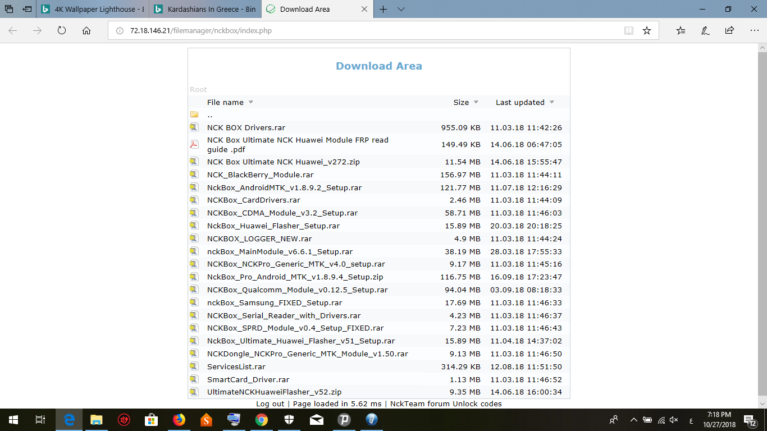
Task: Open NCK Box Ultimate NCK Huawei_v272.zip
Action: [284, 162]
